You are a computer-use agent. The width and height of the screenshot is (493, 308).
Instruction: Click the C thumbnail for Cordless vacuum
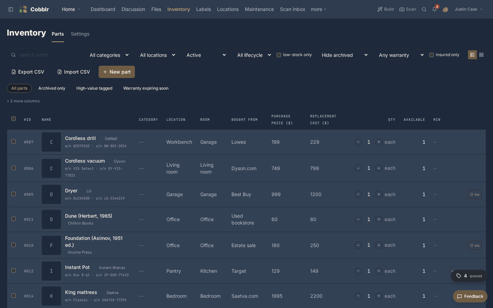tap(51, 168)
